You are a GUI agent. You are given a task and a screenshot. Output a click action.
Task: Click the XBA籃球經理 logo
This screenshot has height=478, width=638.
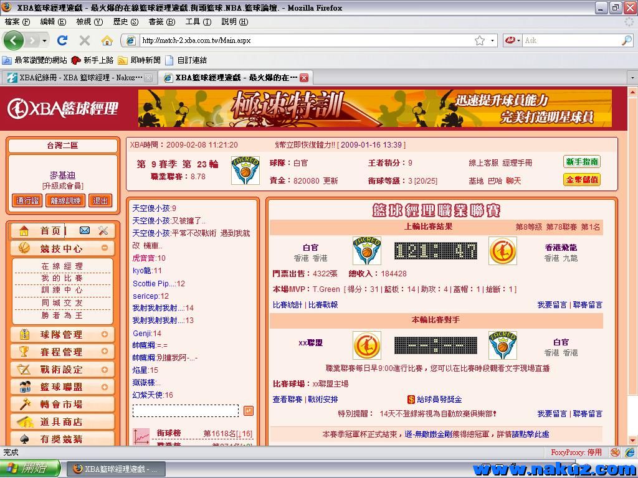(63, 108)
